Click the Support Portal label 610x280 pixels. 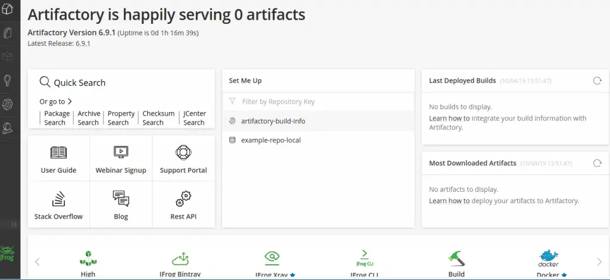coord(183,170)
